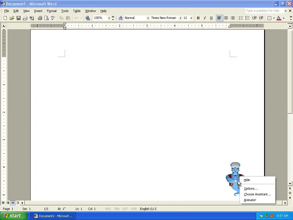Viewport: 293px width, 220px height.
Task: Choose Hide from the assistant context menu
Action: [x=258, y=180]
